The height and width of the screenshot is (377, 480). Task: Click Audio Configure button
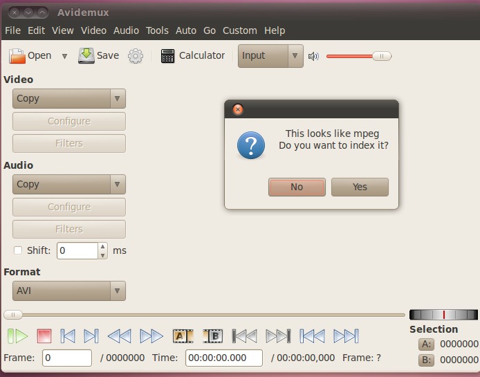tap(69, 207)
